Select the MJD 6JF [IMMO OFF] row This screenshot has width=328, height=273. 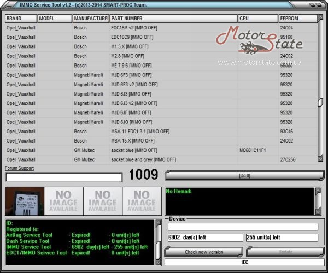click(161, 112)
